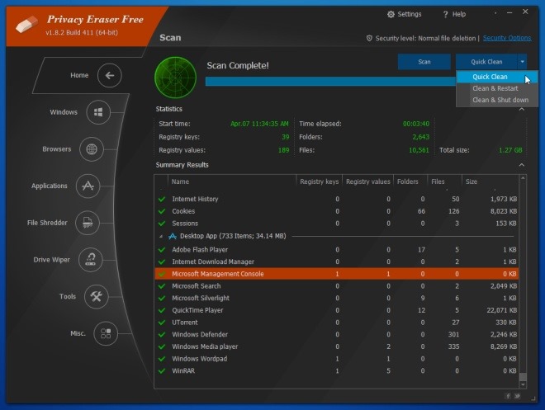Screen dimensions: 545x410
Task: Open the Browsers globe icon
Action: tap(92, 149)
